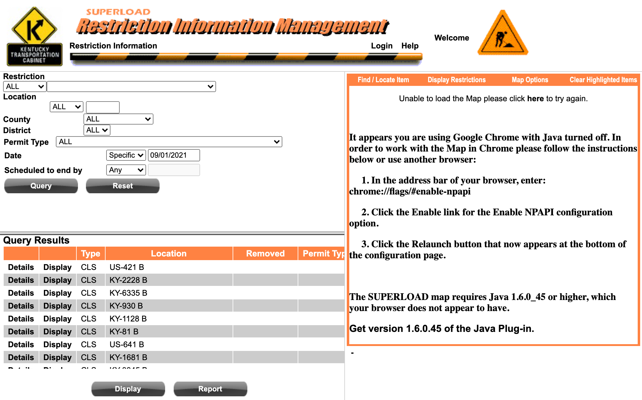Click the Scheduled to end by date field
This screenshot has width=642, height=400.
click(x=174, y=170)
